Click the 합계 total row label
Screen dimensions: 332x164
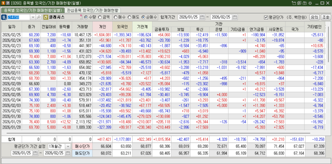point(12,139)
